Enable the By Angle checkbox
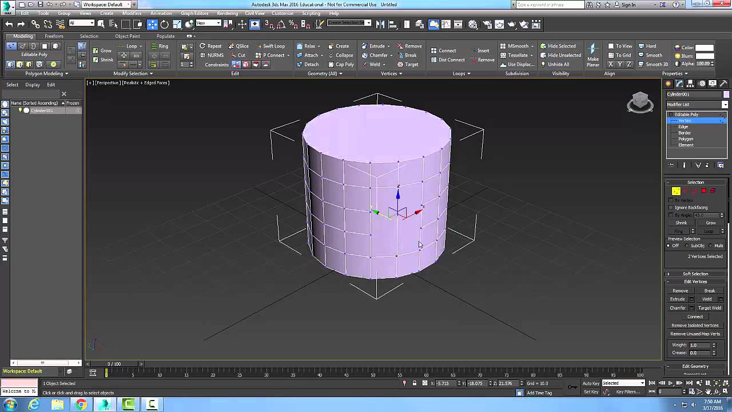This screenshot has width=732, height=412. click(x=671, y=215)
